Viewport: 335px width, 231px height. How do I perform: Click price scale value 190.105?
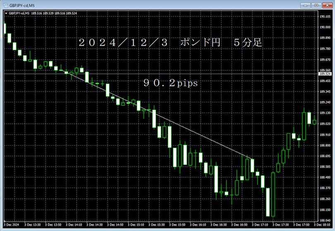coord(325,16)
